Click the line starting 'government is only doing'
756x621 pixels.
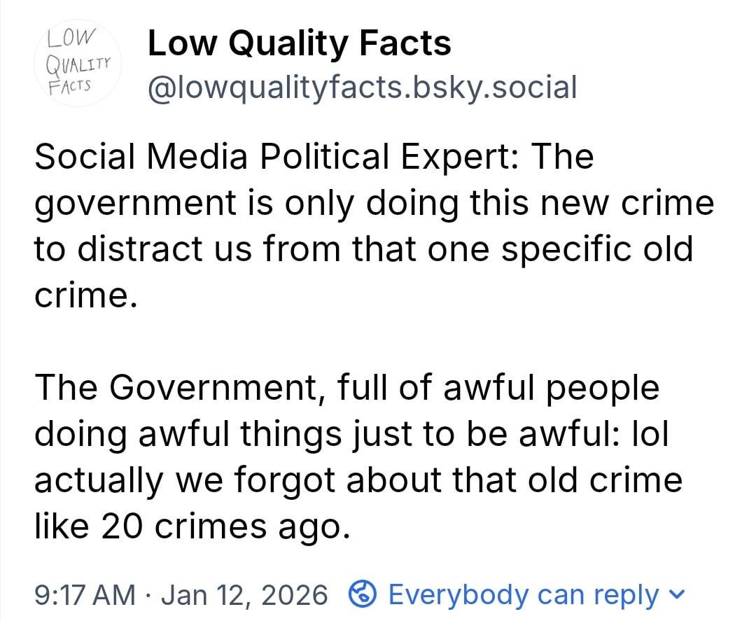pos(374,203)
